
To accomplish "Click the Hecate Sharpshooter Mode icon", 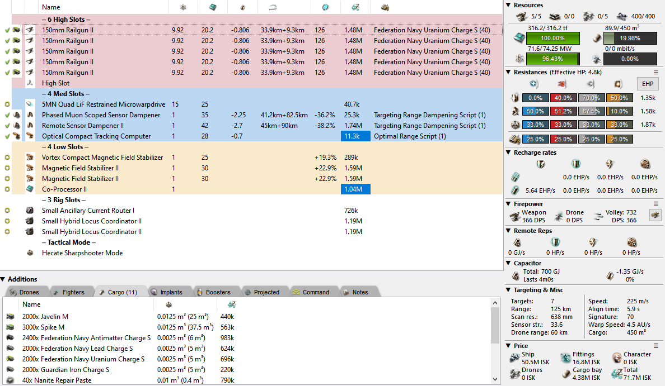I will 30,253.
